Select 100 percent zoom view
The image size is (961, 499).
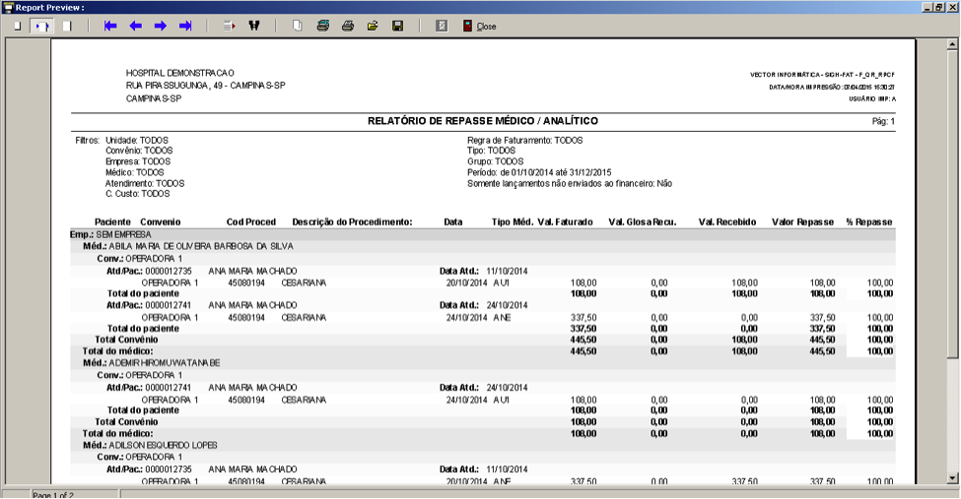[x=67, y=26]
